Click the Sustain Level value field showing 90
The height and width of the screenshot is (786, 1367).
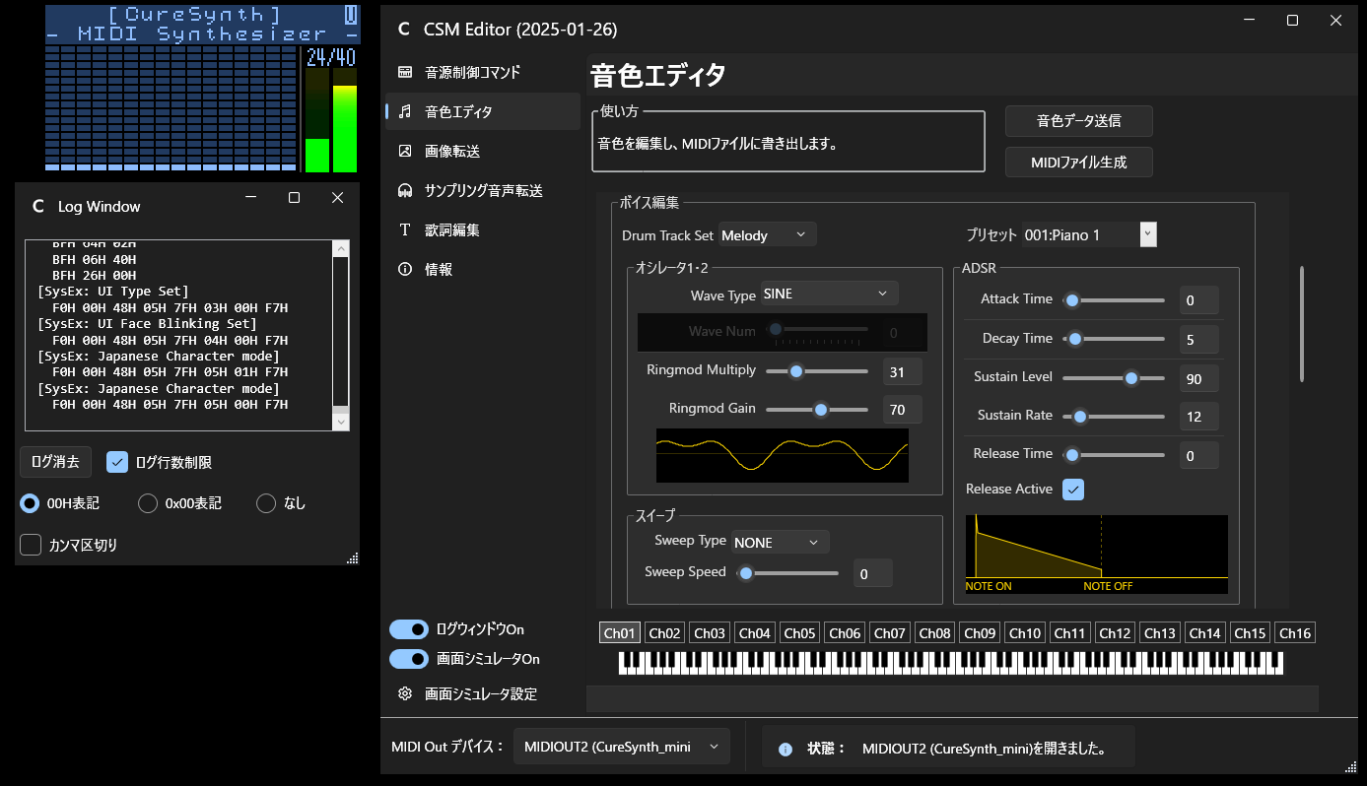[1198, 378]
